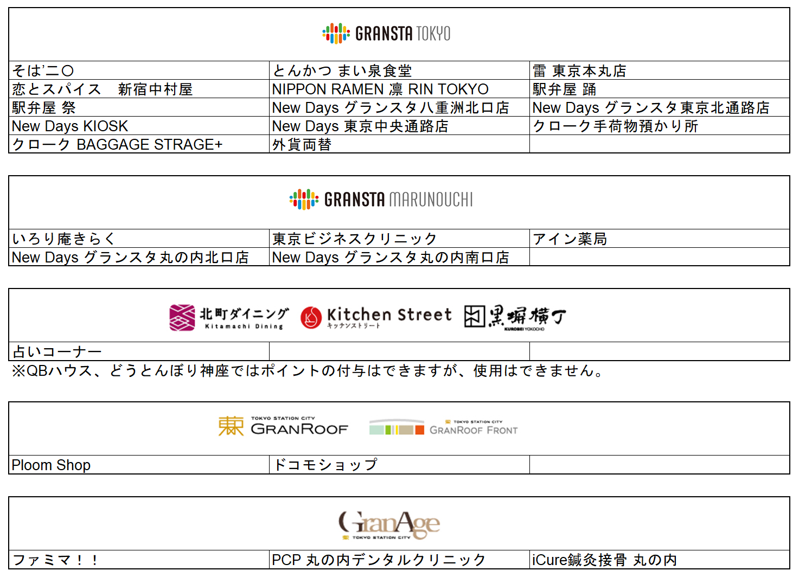Select New Days グランスタ丸の内南口店 cell

(x=399, y=257)
